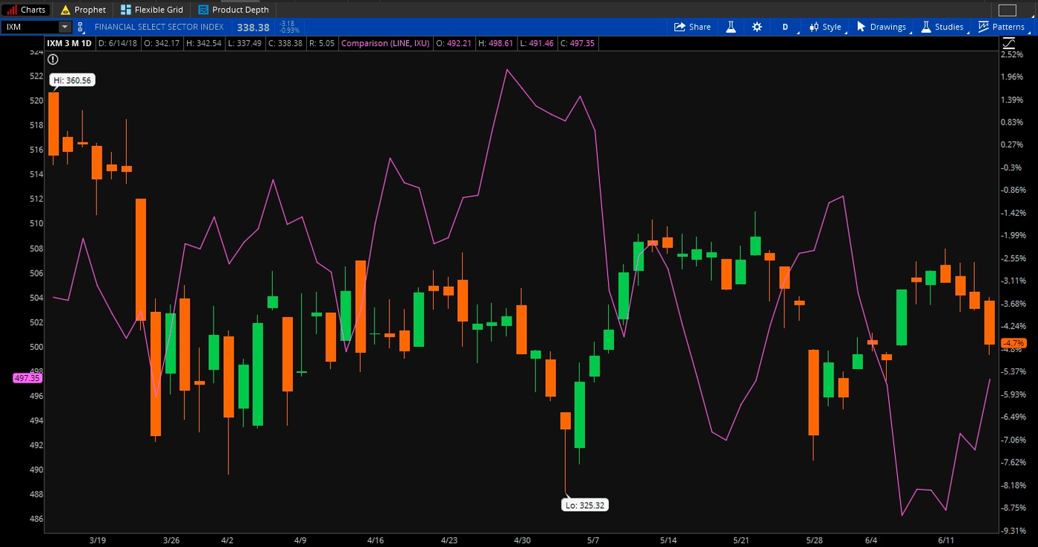The width and height of the screenshot is (1038, 547).
Task: Click the comparison L: 491.46 value
Action: (538, 43)
